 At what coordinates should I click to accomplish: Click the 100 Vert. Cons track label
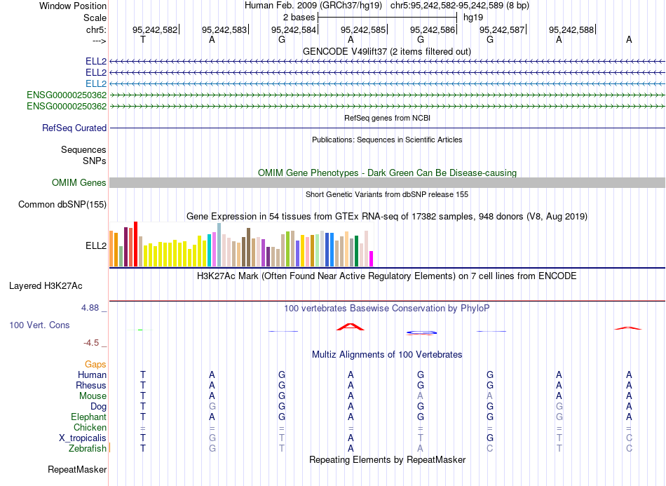(x=39, y=325)
